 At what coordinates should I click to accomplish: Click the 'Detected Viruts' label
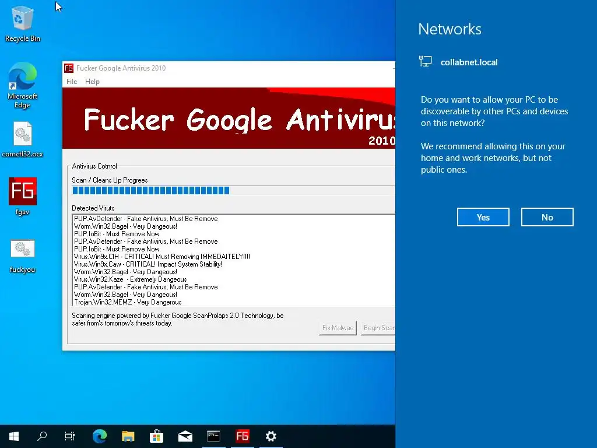(x=93, y=208)
